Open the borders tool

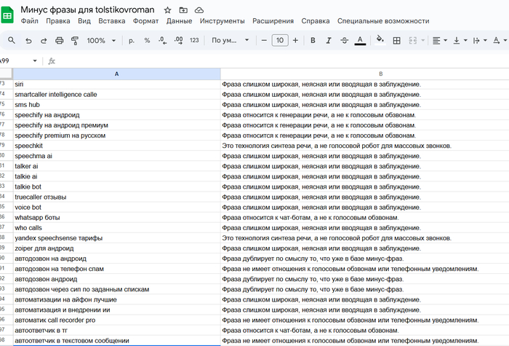pos(397,41)
